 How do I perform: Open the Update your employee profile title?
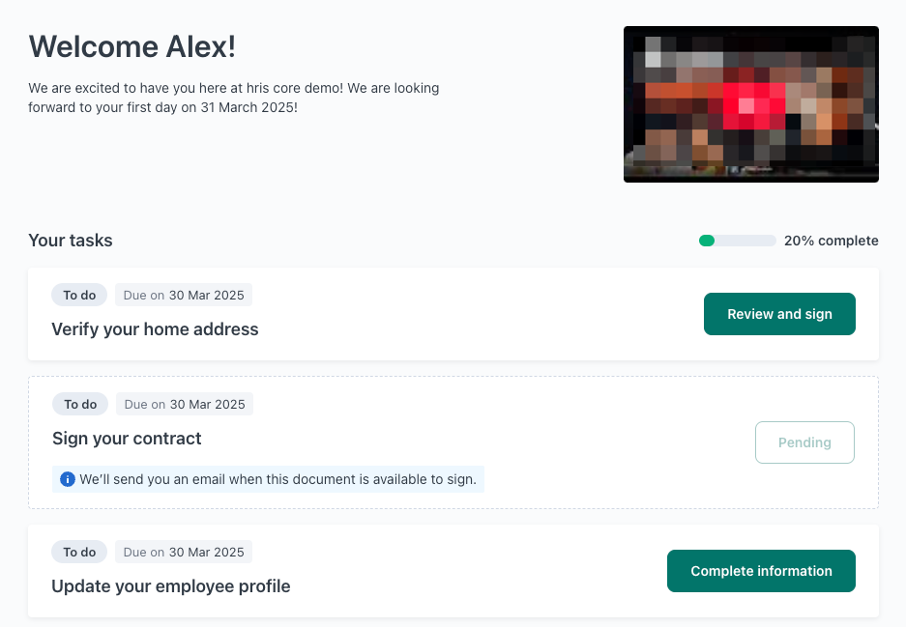(170, 586)
